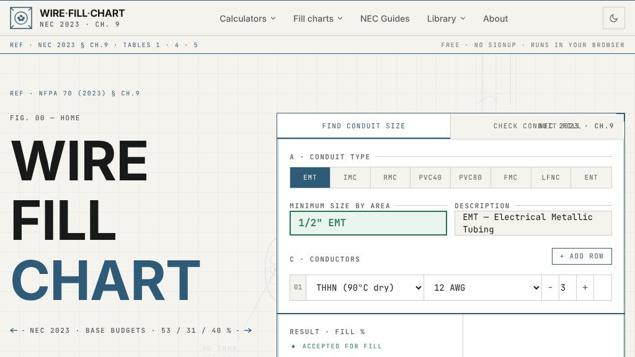Select EMT conduit type
Image resolution: width=635 pixels, height=357 pixels.
tap(310, 177)
